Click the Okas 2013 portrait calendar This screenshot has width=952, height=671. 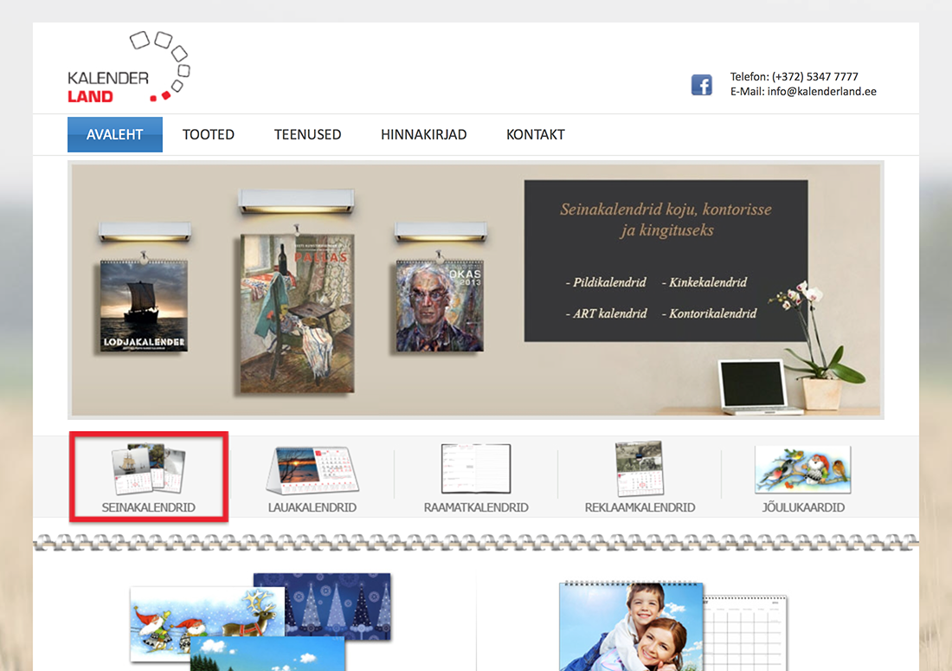coord(438,306)
